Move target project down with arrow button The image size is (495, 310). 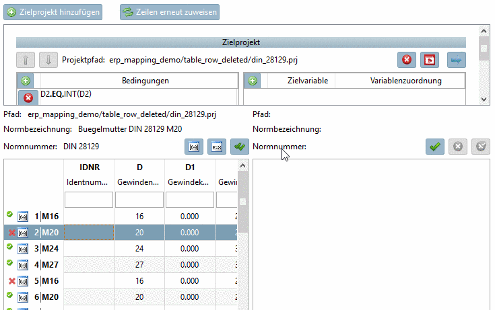tap(48, 60)
